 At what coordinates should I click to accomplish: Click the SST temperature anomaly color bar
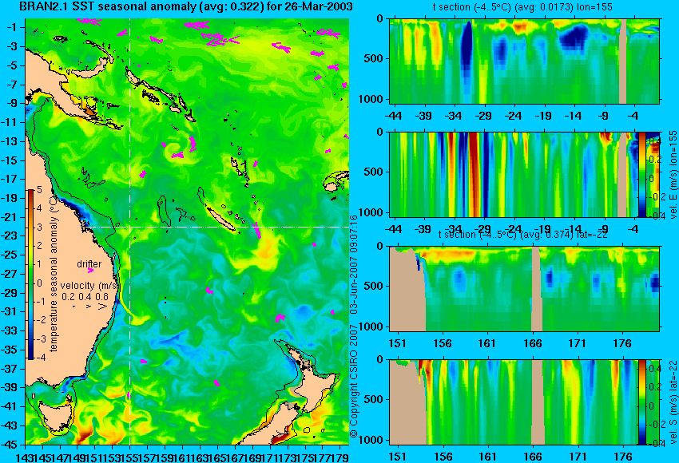(31, 275)
